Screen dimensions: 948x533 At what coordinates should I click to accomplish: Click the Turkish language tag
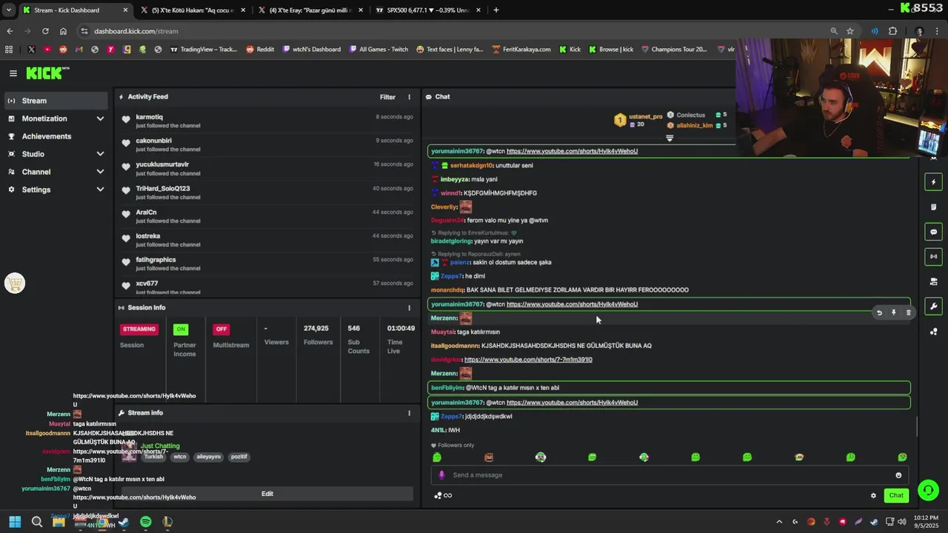(153, 457)
